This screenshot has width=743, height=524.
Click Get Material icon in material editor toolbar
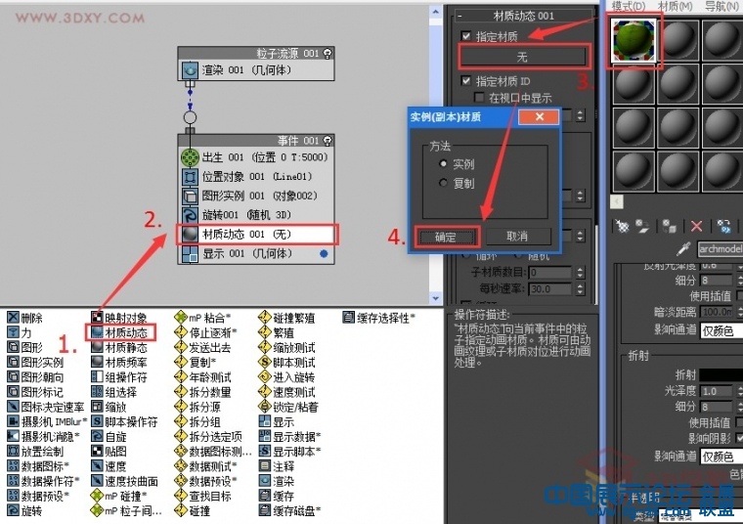622,227
